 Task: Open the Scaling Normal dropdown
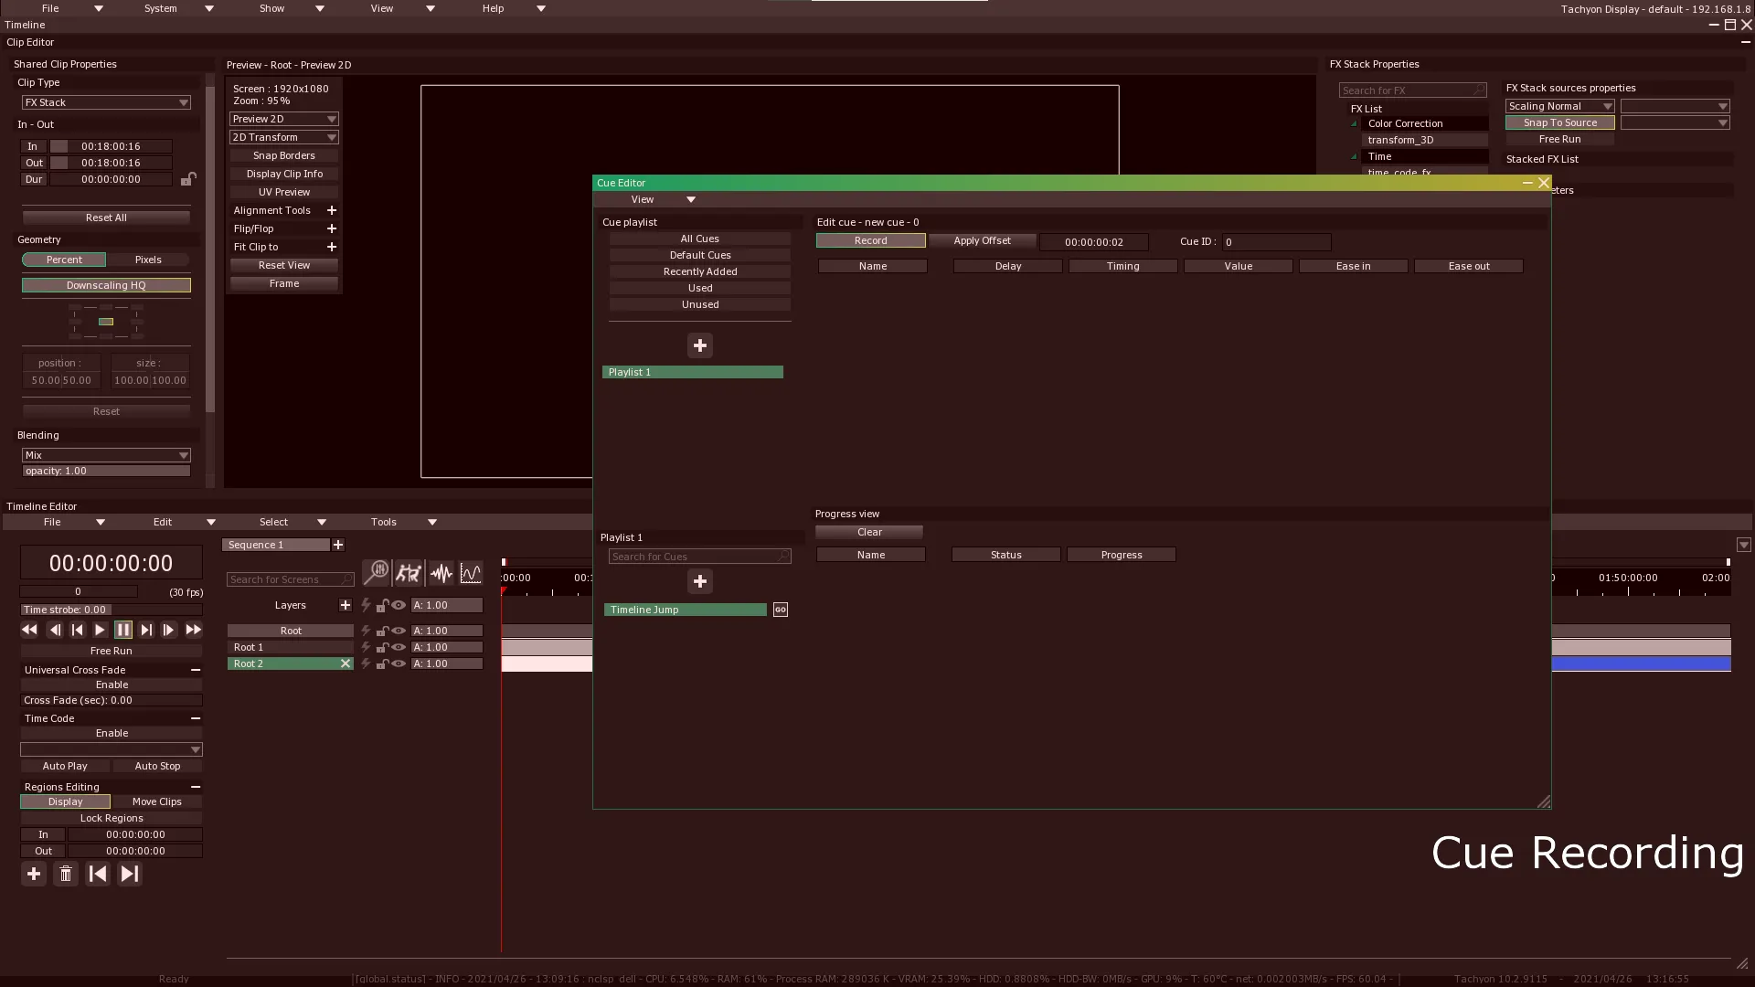[x=1560, y=106]
